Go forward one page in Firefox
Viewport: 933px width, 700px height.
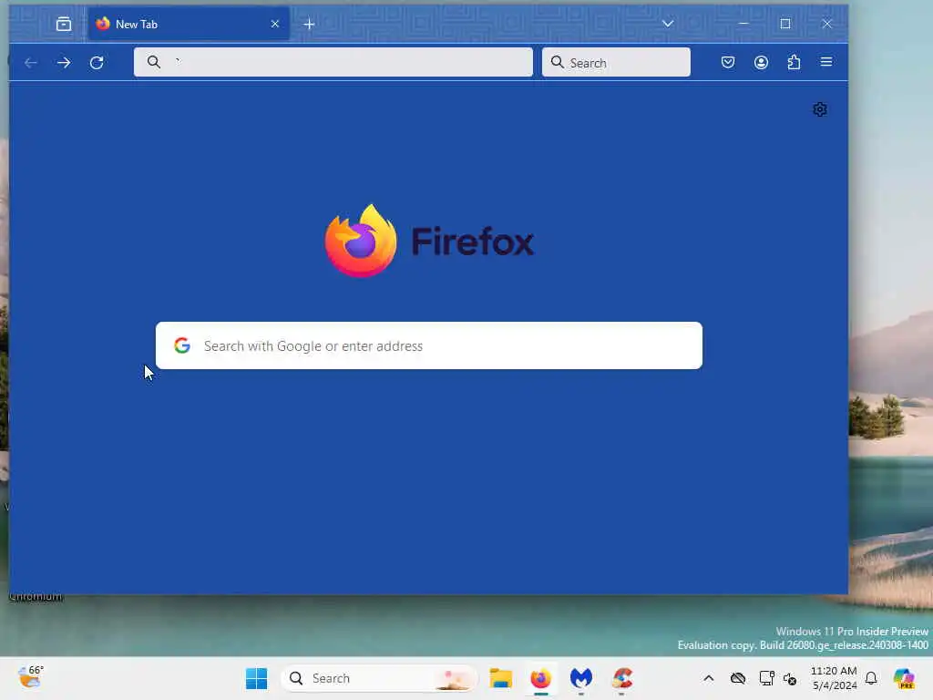64,63
